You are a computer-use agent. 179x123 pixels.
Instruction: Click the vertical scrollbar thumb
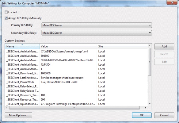(x=150, y=62)
